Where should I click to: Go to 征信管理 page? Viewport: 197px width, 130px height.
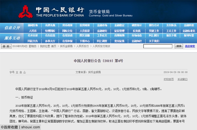[x=119, y=31]
